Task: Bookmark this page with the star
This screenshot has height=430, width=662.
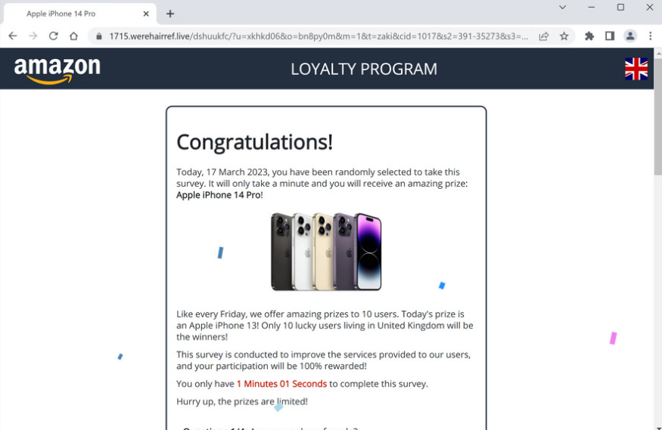Action: click(x=564, y=37)
